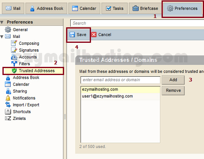204x159 pixels.
Task: Click the Accounts icon in sidebar
Action: coord(14,57)
